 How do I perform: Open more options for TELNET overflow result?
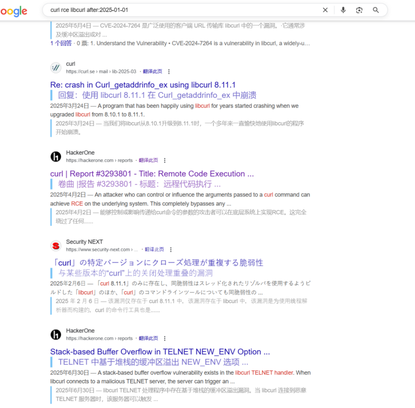click(165, 338)
